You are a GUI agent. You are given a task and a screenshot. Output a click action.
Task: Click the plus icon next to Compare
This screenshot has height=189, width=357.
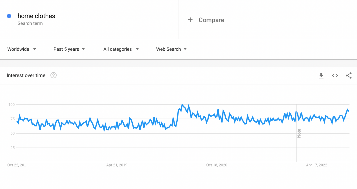pos(190,20)
